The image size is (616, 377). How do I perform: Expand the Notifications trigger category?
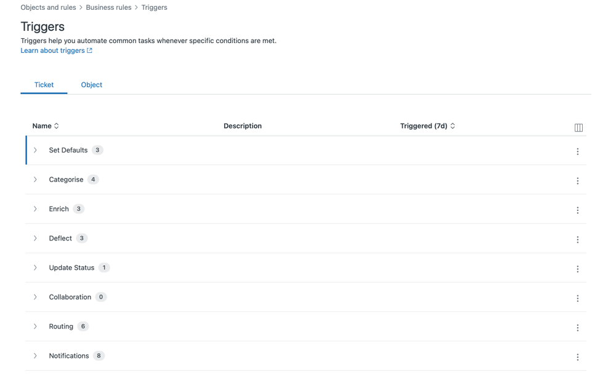pyautogui.click(x=35, y=355)
